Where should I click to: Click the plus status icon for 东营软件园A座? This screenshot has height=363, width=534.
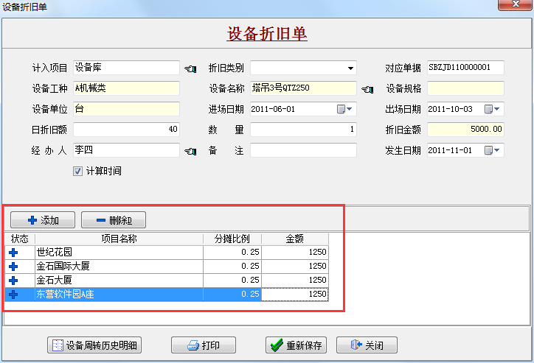[x=13, y=295]
